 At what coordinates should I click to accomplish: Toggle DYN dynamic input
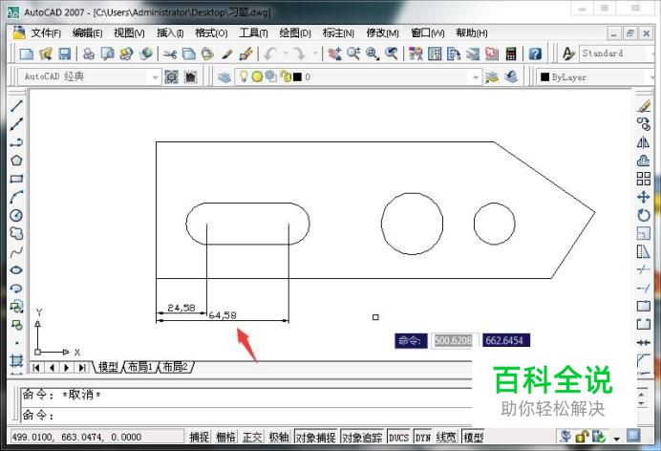(423, 437)
